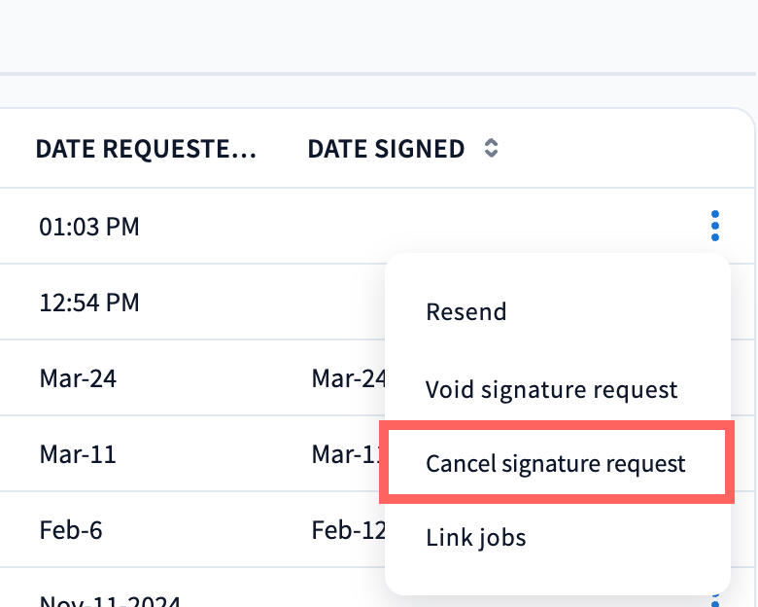Click the Mar-11 date requested cell
This screenshot has width=758, height=607.
[x=78, y=454]
